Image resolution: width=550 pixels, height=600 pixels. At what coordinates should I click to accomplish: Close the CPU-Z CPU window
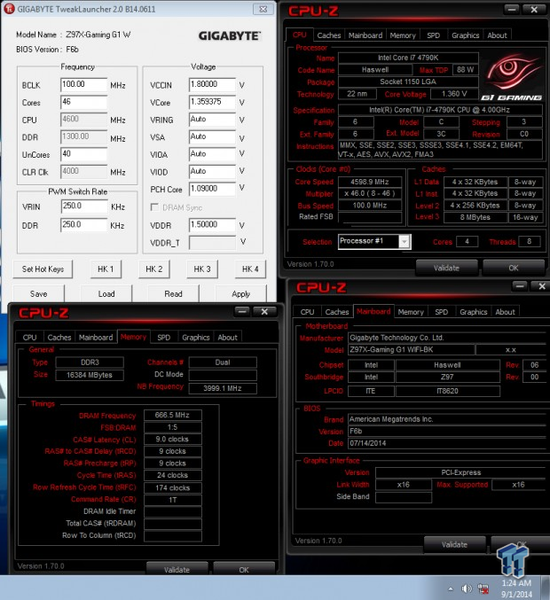[534, 10]
